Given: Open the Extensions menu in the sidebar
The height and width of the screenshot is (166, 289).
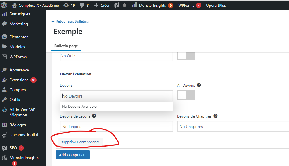Looking at the screenshot, I should coord(19,80).
